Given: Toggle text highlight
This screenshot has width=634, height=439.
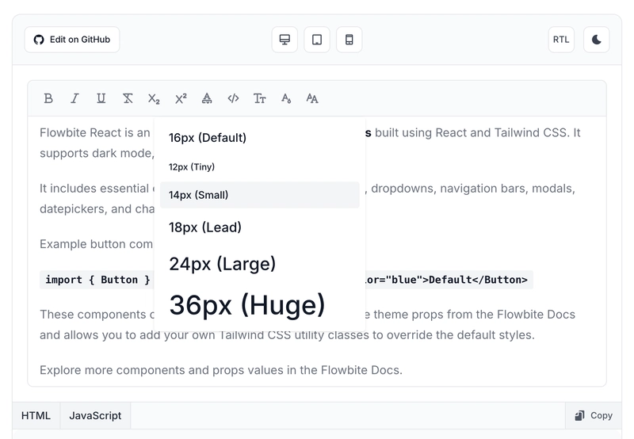Looking at the screenshot, I should pyautogui.click(x=207, y=98).
